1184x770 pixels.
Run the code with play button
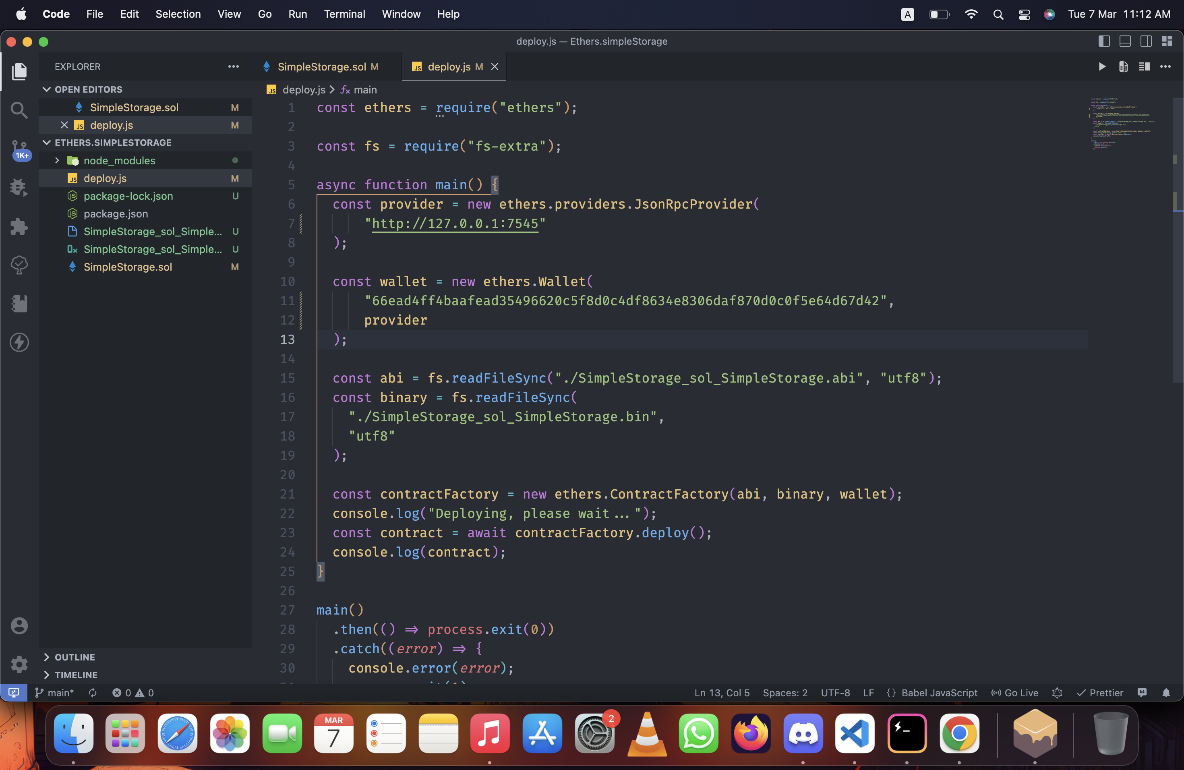pos(1102,67)
